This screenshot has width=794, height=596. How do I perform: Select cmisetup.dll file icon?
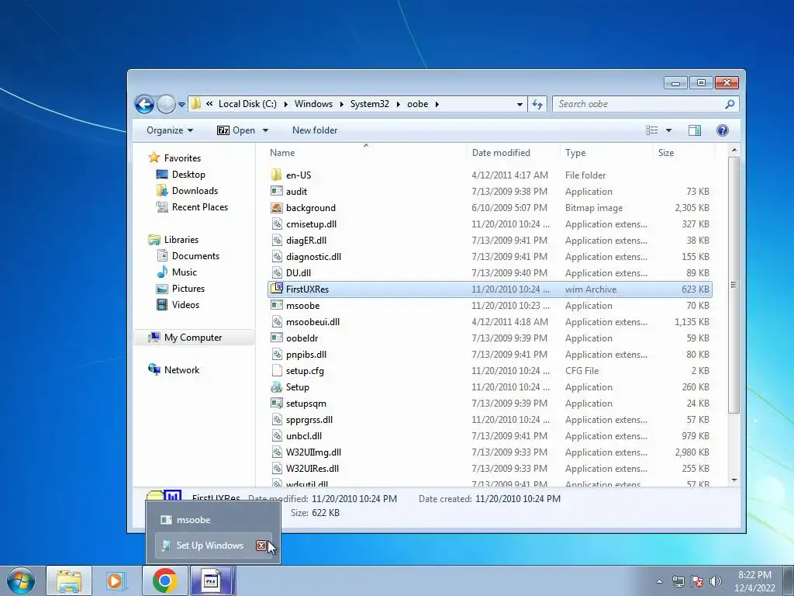(277, 224)
